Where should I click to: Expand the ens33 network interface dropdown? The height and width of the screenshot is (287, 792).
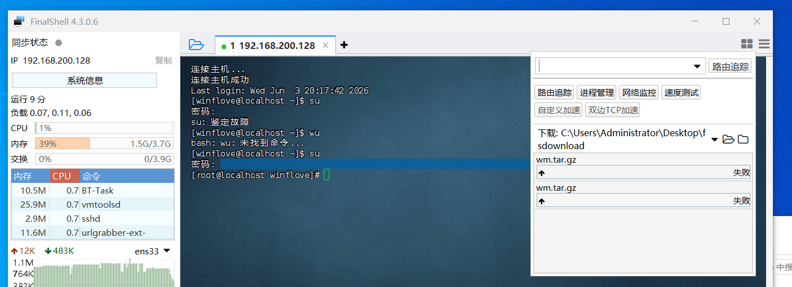click(x=167, y=251)
